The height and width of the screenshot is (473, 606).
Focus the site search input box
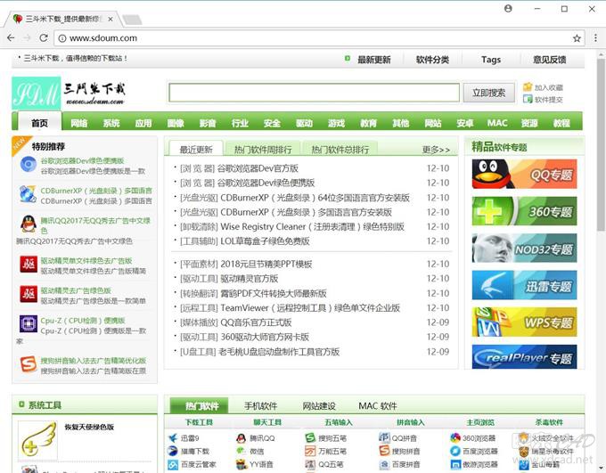[x=314, y=93]
